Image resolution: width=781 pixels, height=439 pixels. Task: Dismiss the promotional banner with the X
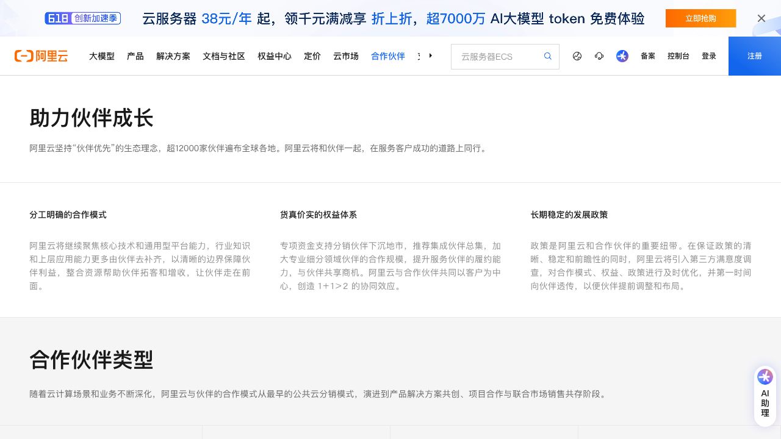pos(761,18)
